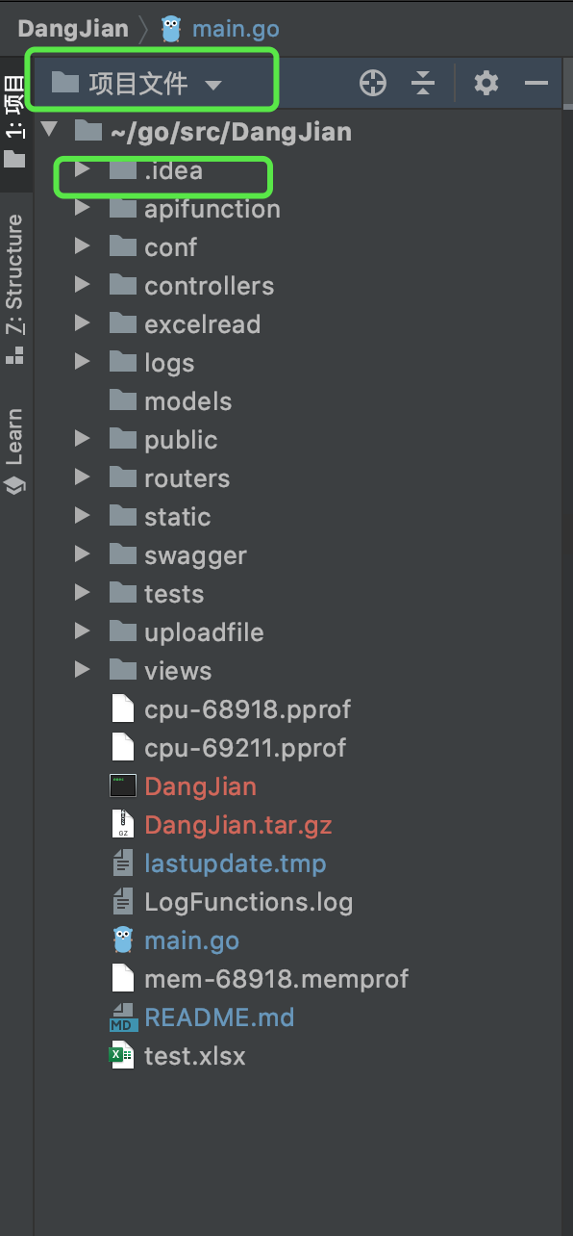573x1236 pixels.
Task: Click the Excel icon of test.xlsx
Action: pos(121,1056)
